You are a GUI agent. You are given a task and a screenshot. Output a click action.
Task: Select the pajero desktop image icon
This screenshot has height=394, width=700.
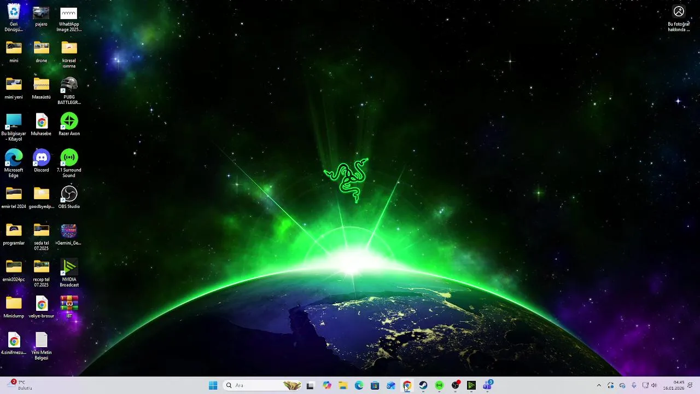42,15
